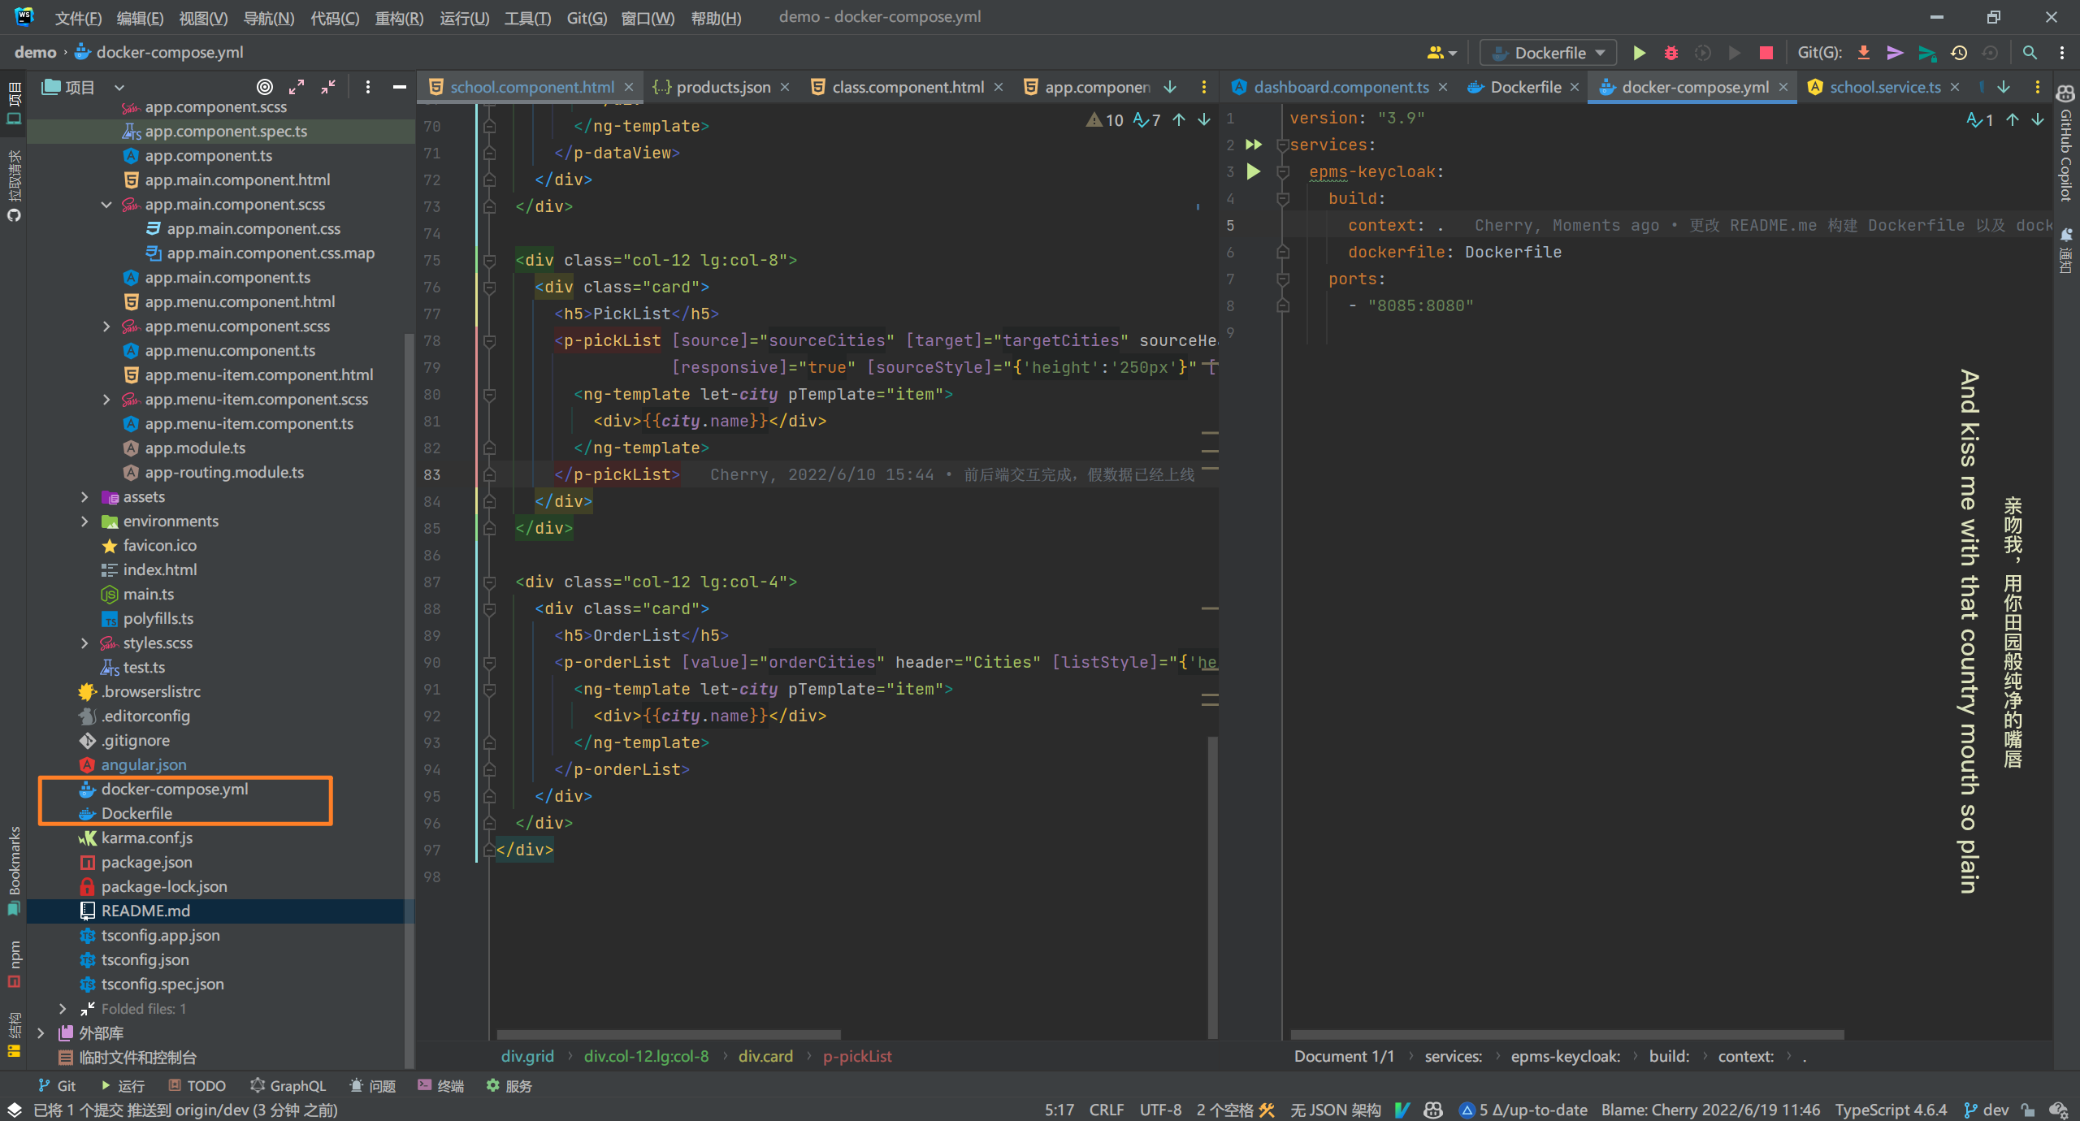Image resolution: width=2080 pixels, height=1121 pixels.
Task: Click the dev branch widget in status bar
Action: point(1986,1110)
